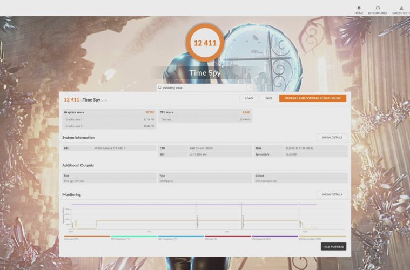Click the NVIDIA GeForce RTX 2080 Ti value
The image size is (410, 270).
[110, 148]
